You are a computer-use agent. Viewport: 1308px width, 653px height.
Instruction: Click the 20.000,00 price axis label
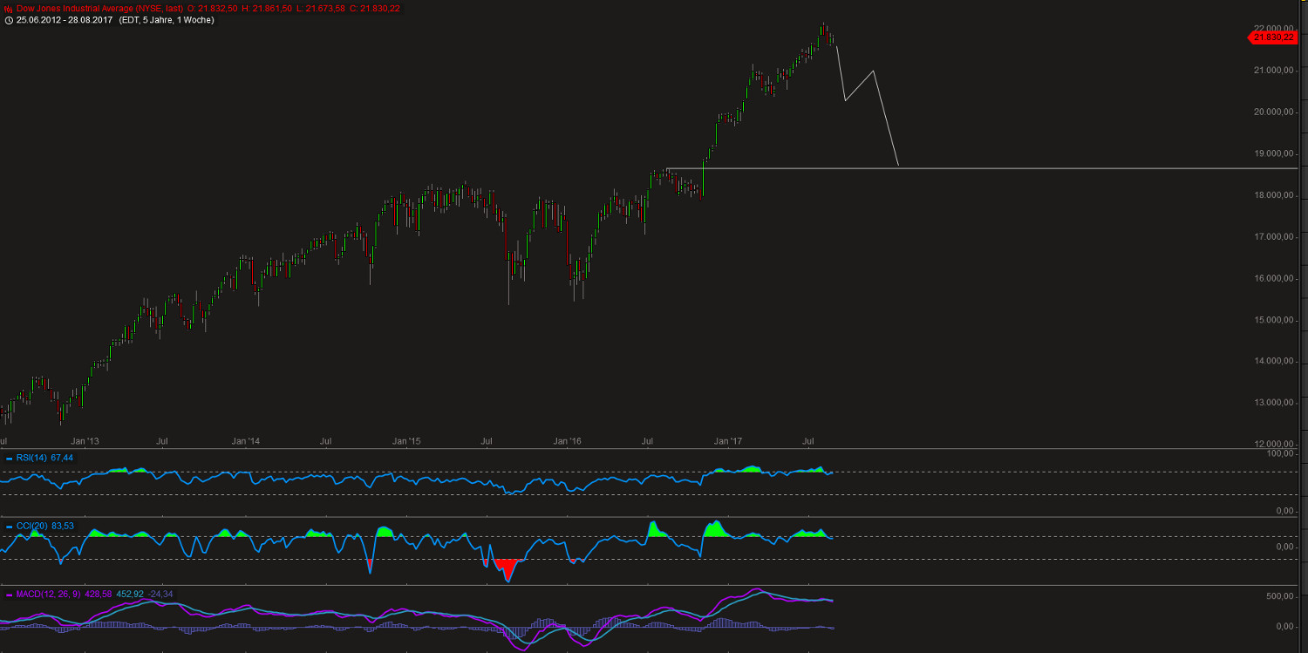point(1273,112)
